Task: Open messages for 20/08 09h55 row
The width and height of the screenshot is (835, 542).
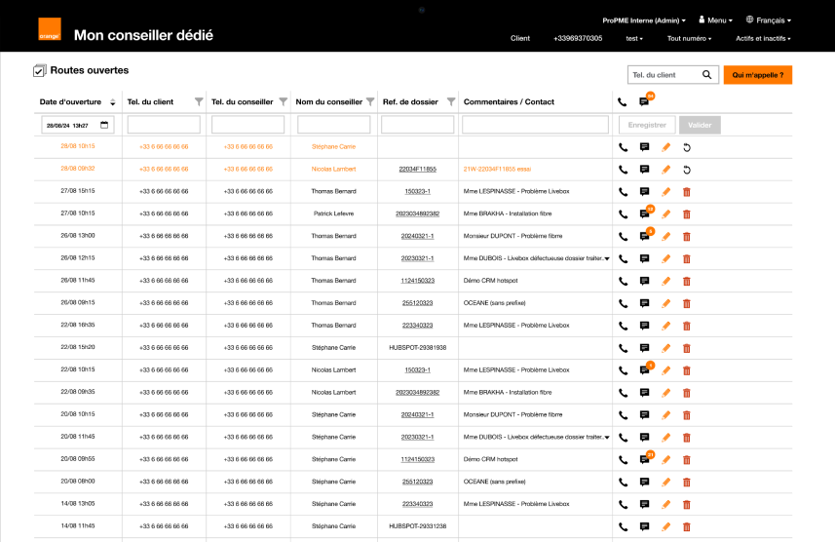Action: [644, 460]
